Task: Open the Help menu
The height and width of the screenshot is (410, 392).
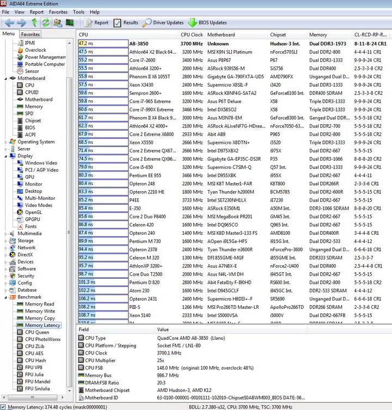Action: pos(95,12)
